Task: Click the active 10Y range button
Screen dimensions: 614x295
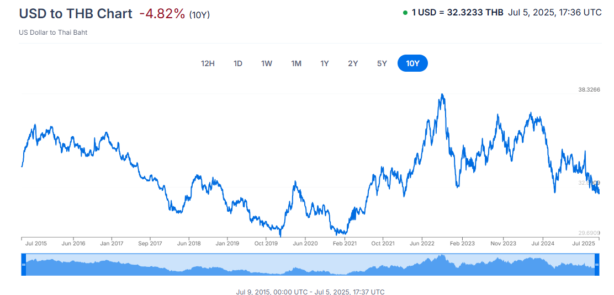Action: coord(412,63)
